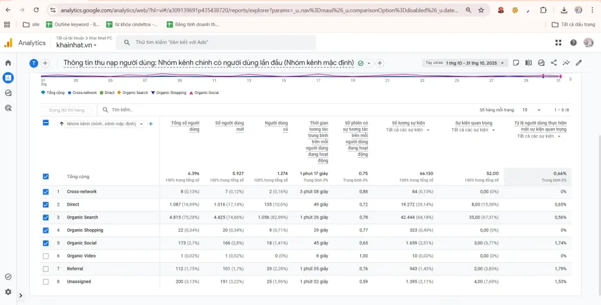The width and height of the screenshot is (601, 305).
Task: Add a comparison next to T badge
Action: [45, 63]
